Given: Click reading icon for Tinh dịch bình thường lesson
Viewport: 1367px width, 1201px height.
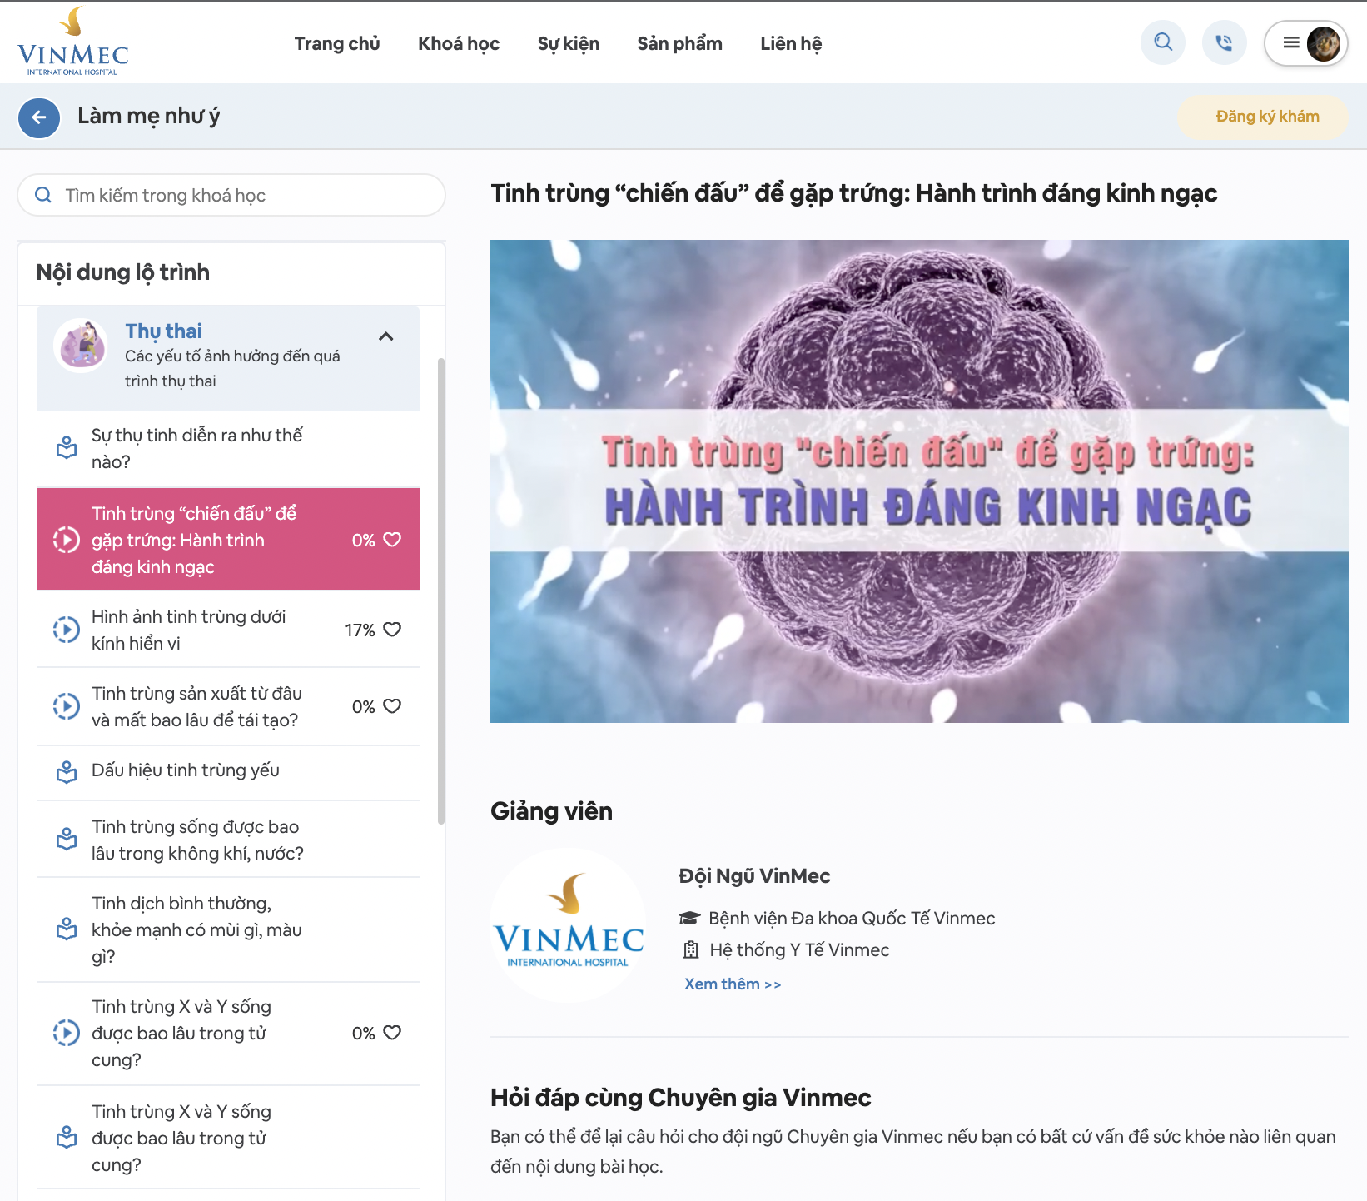Looking at the screenshot, I should click(67, 929).
